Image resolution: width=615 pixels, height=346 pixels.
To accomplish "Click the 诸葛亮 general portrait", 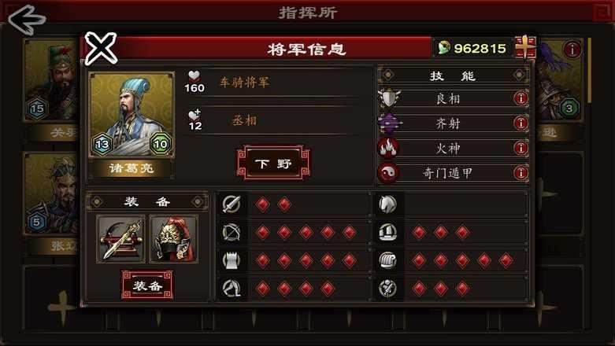I will pyautogui.click(x=132, y=115).
